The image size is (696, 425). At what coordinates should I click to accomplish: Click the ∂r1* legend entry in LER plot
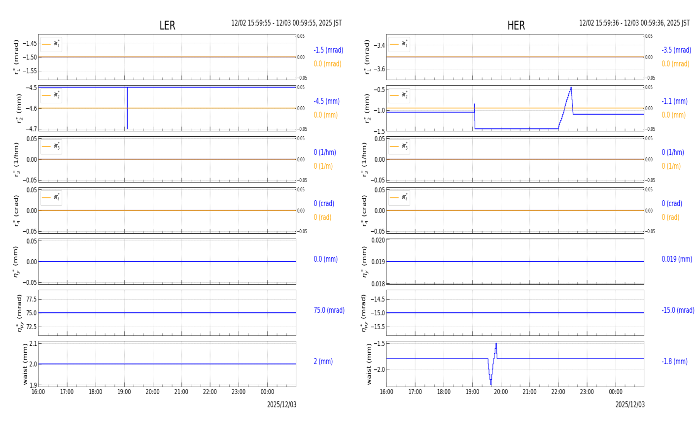click(51, 44)
